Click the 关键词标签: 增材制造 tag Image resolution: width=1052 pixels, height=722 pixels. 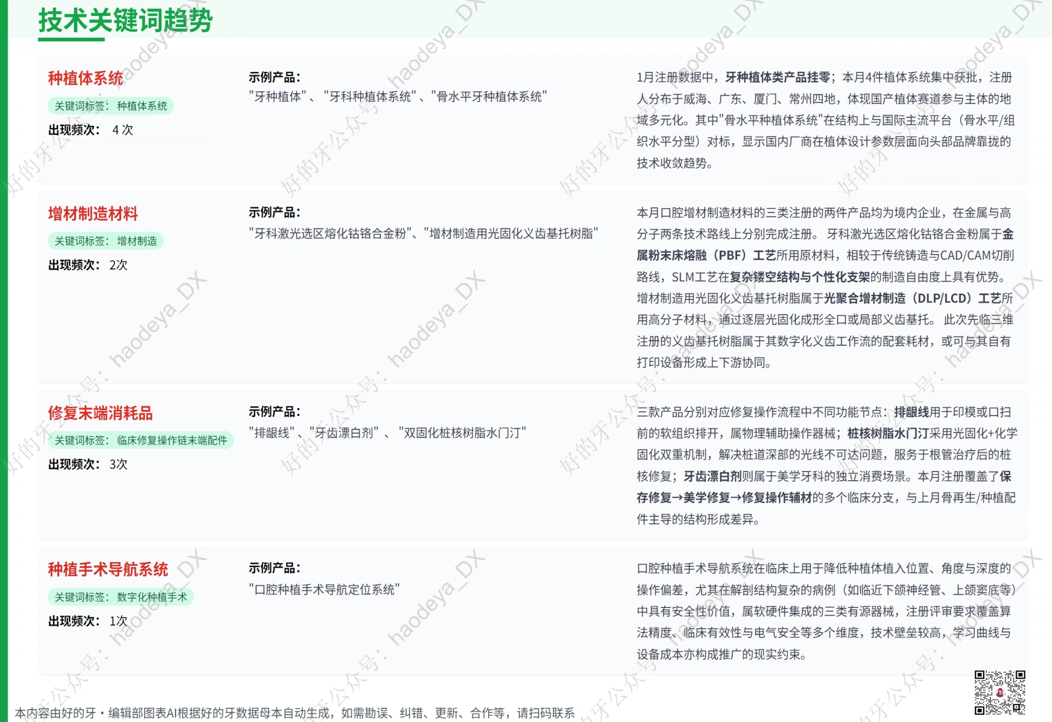(x=105, y=241)
